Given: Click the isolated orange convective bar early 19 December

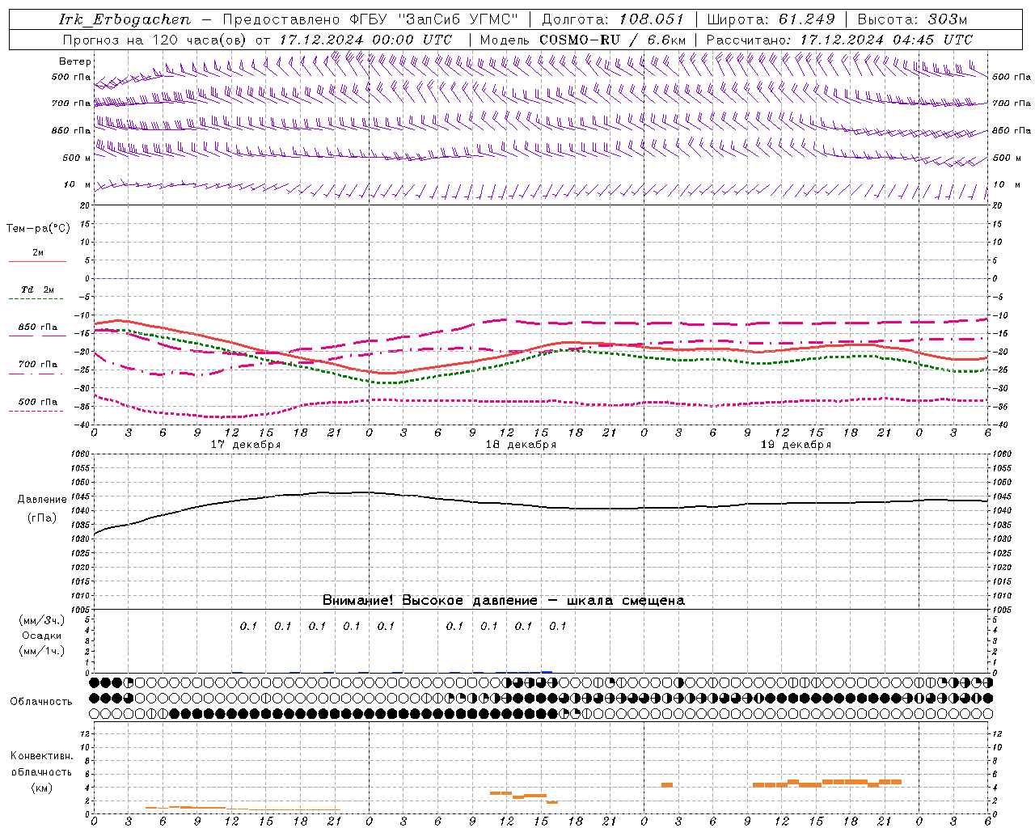Looking at the screenshot, I should [667, 784].
